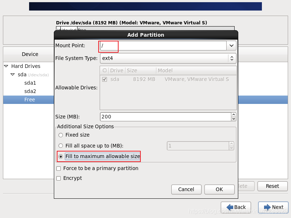Increase Size (MB) with up arrow

point(234,115)
